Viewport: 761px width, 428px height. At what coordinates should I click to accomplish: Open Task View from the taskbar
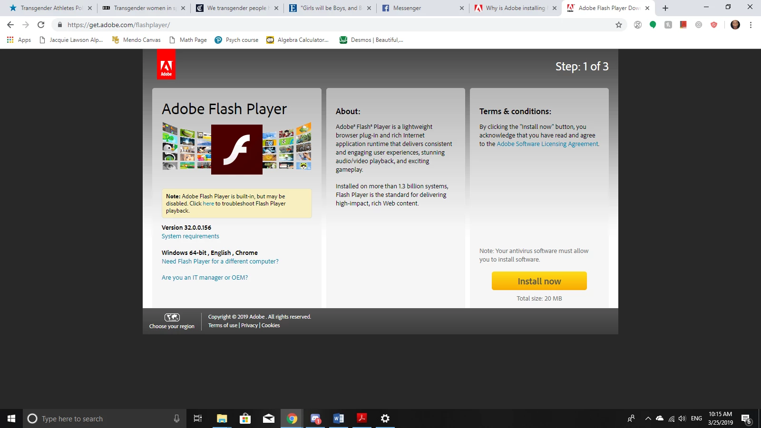pyautogui.click(x=198, y=418)
